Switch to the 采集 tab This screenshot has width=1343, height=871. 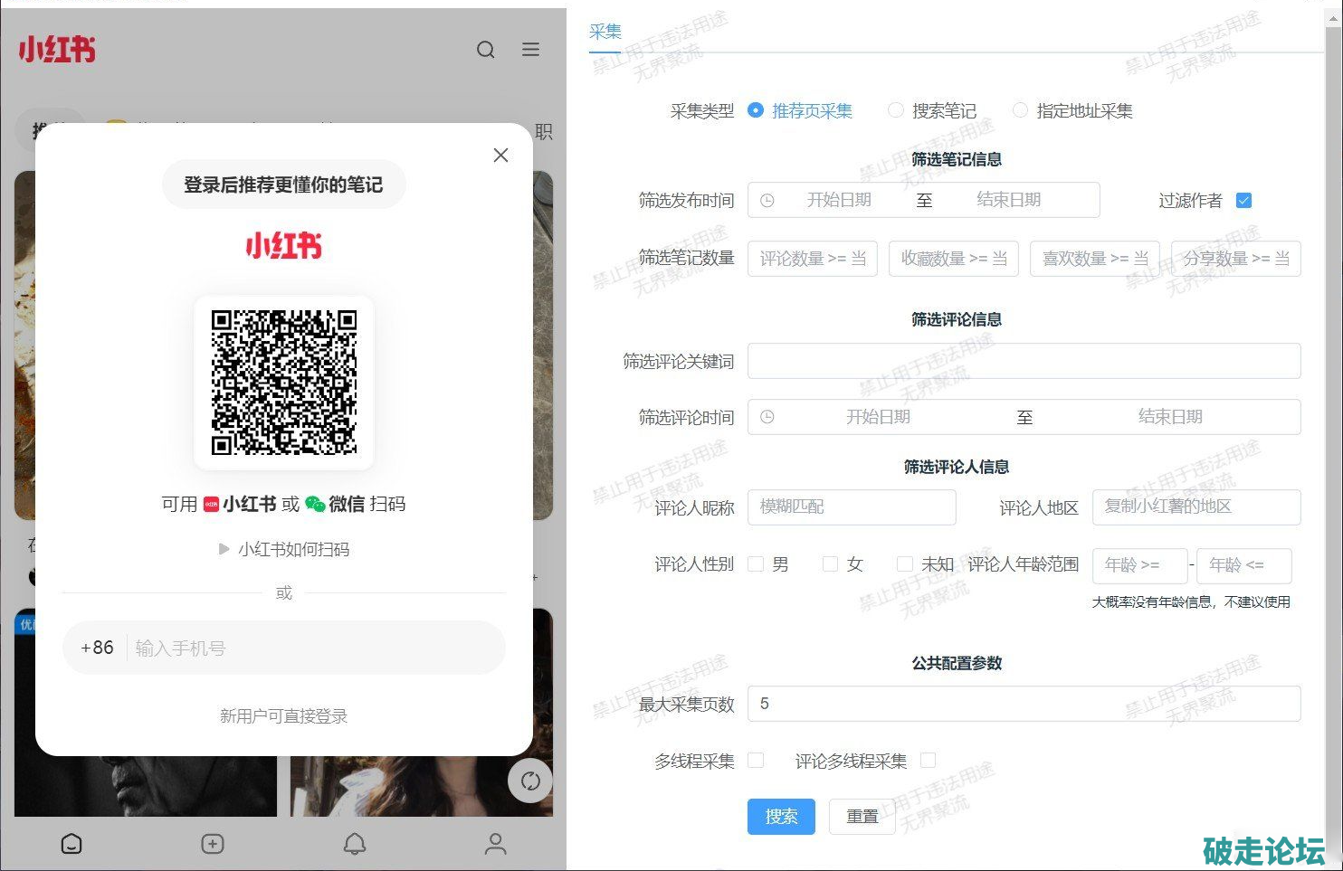[605, 33]
